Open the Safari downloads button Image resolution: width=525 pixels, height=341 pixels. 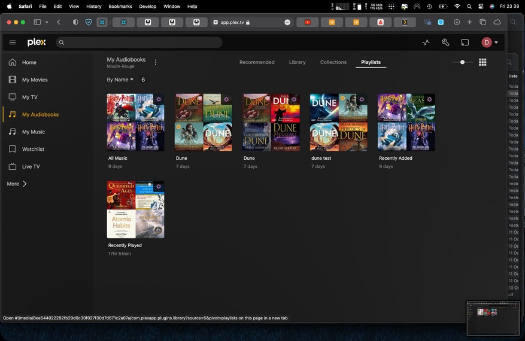coord(457,22)
